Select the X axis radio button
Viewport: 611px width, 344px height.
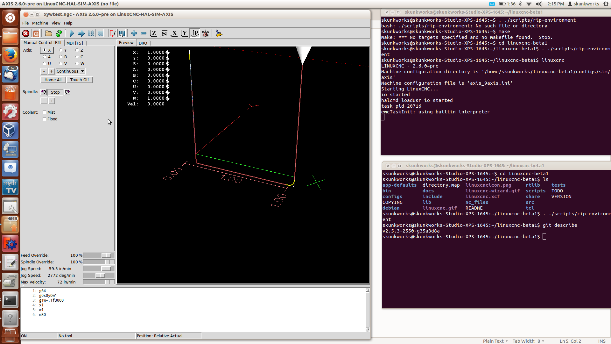point(47,50)
